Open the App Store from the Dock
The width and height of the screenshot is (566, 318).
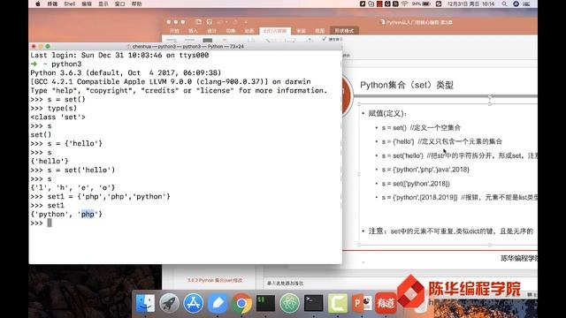click(194, 303)
